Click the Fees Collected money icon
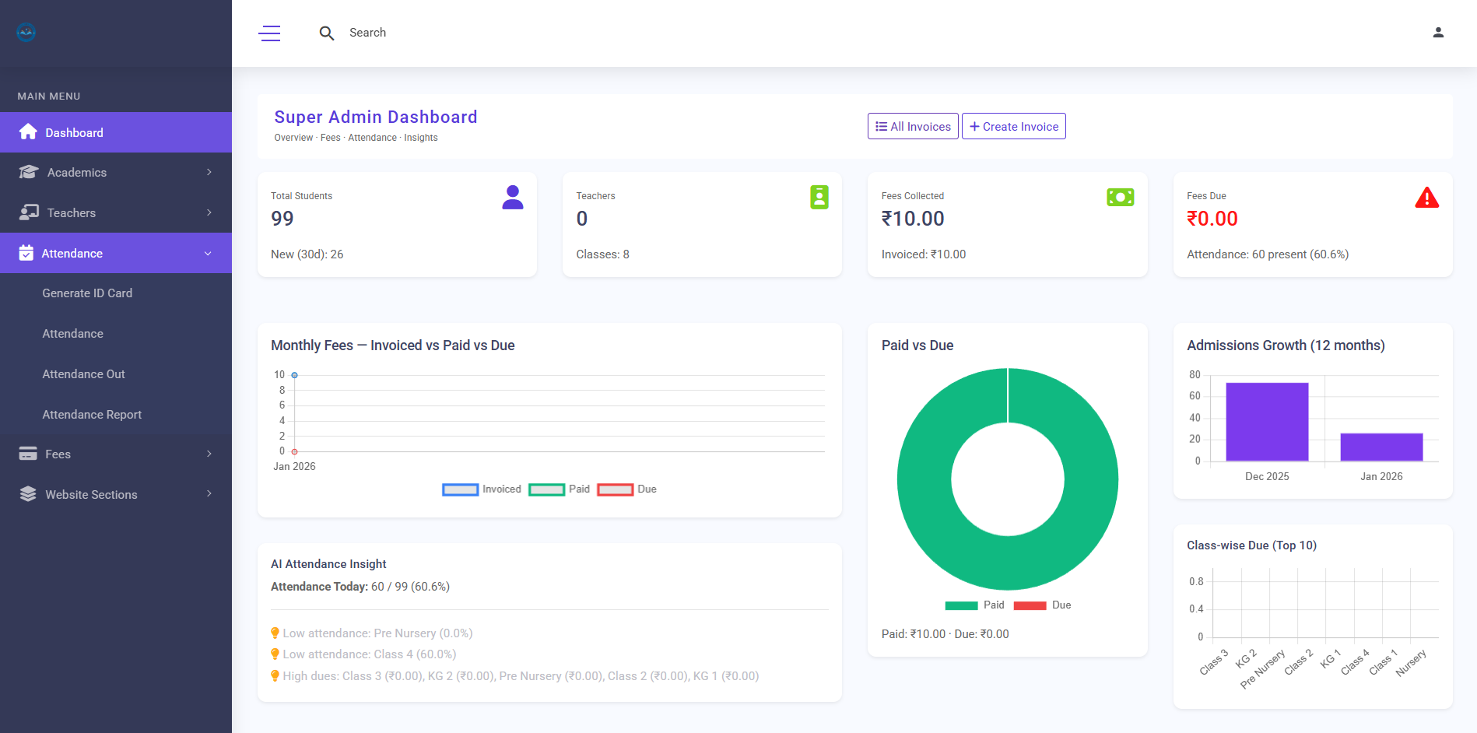Screen dimensions: 1477x733 tap(1120, 198)
